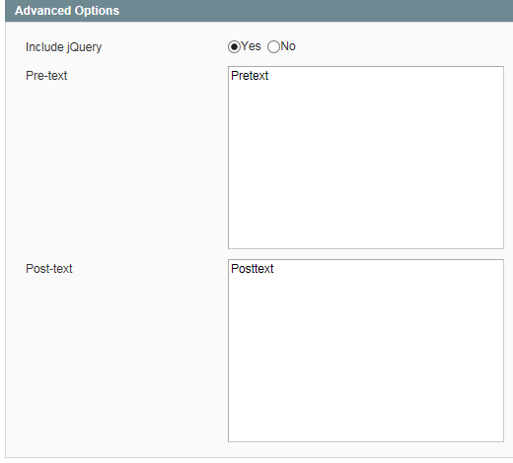
Task: Click the Include jQuery field label
Action: [x=64, y=47]
